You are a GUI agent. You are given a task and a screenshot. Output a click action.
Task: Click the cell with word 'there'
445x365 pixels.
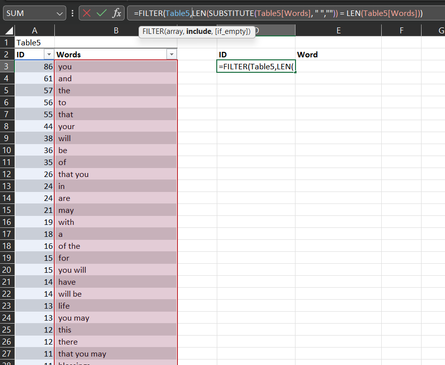click(116, 342)
